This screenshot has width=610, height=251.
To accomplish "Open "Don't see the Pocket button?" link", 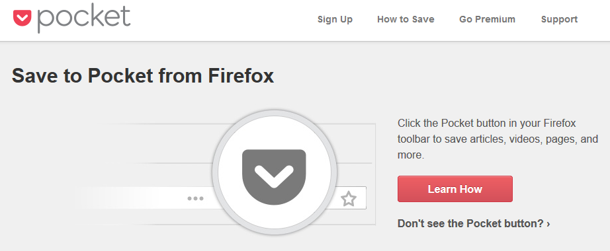I will click(470, 224).
